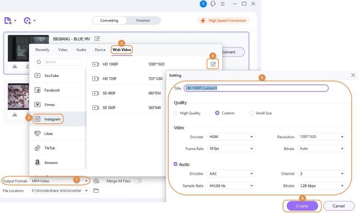Click the TikTok icon in platform list
Screen dimensions: 358x214
[37, 148]
